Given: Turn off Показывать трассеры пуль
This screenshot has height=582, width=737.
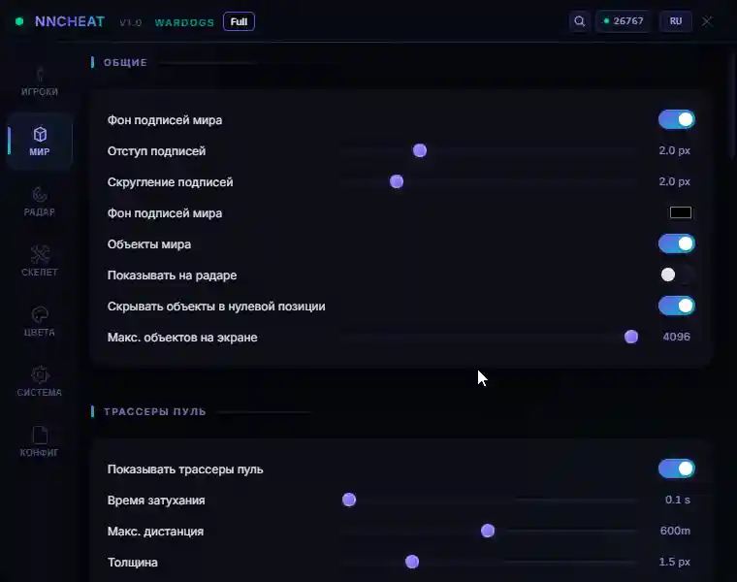Looking at the screenshot, I should [x=676, y=469].
